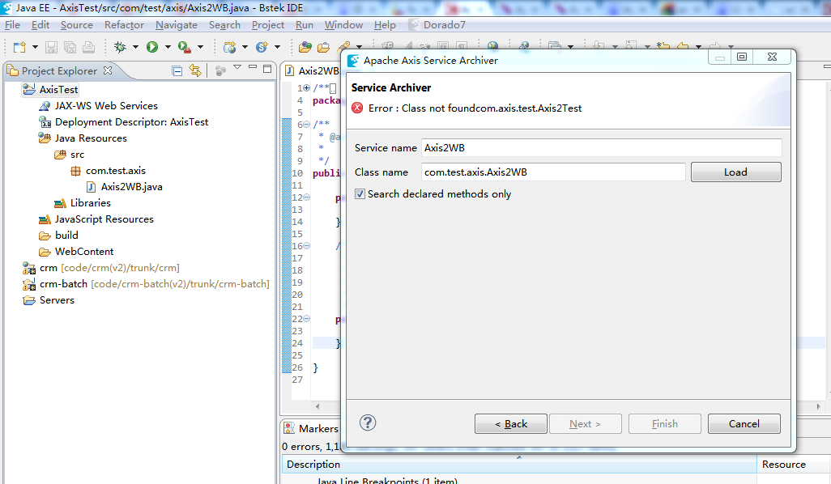Select Axis2WB.java in Project Explorer

click(131, 187)
